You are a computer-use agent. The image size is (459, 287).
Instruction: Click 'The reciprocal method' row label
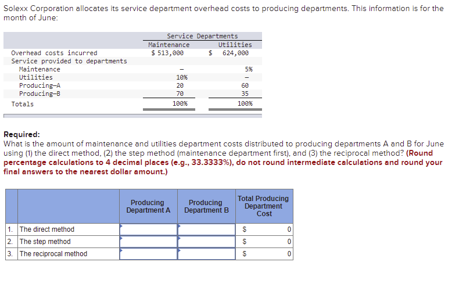point(53,254)
